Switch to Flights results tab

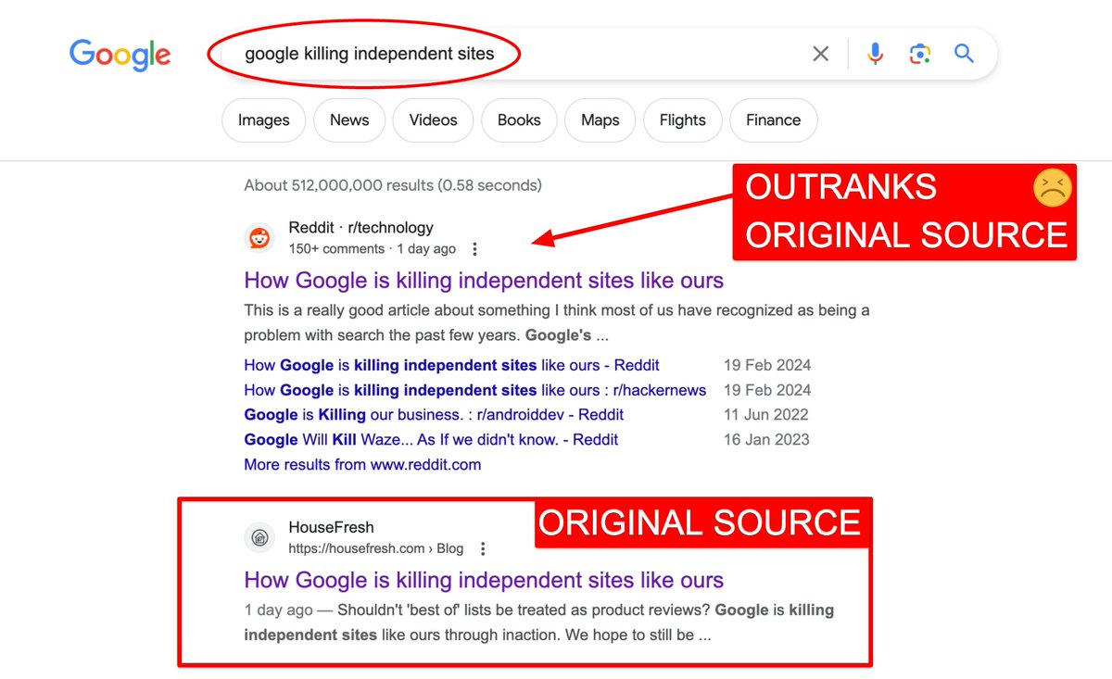(683, 119)
